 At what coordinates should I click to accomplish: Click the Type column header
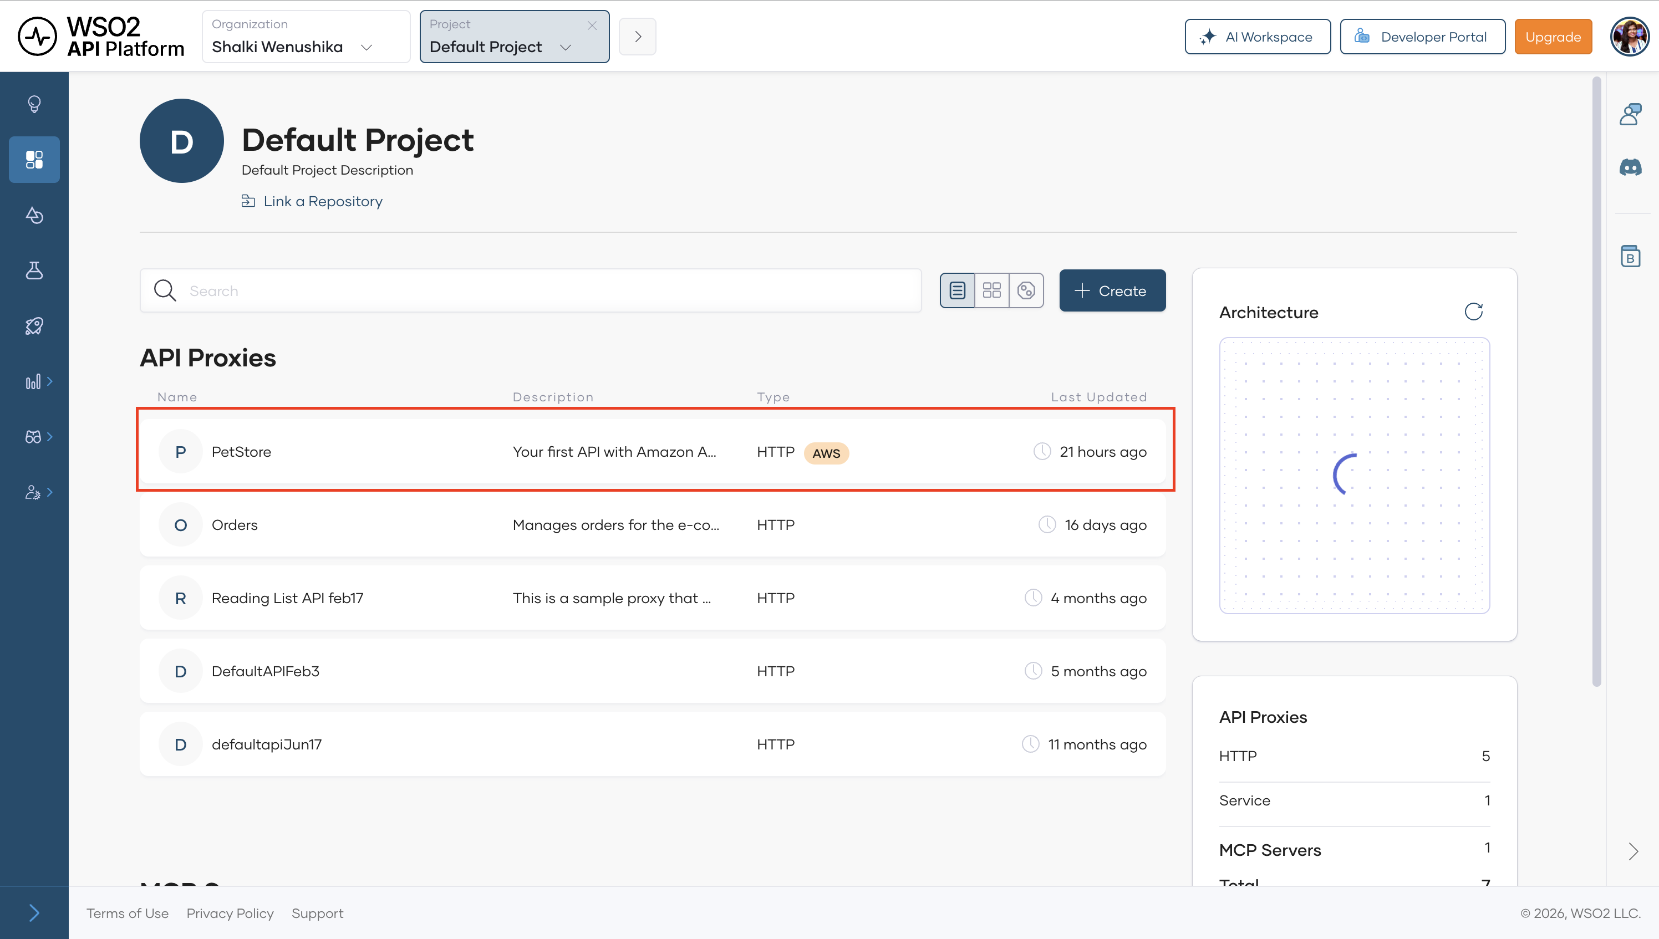point(773,397)
